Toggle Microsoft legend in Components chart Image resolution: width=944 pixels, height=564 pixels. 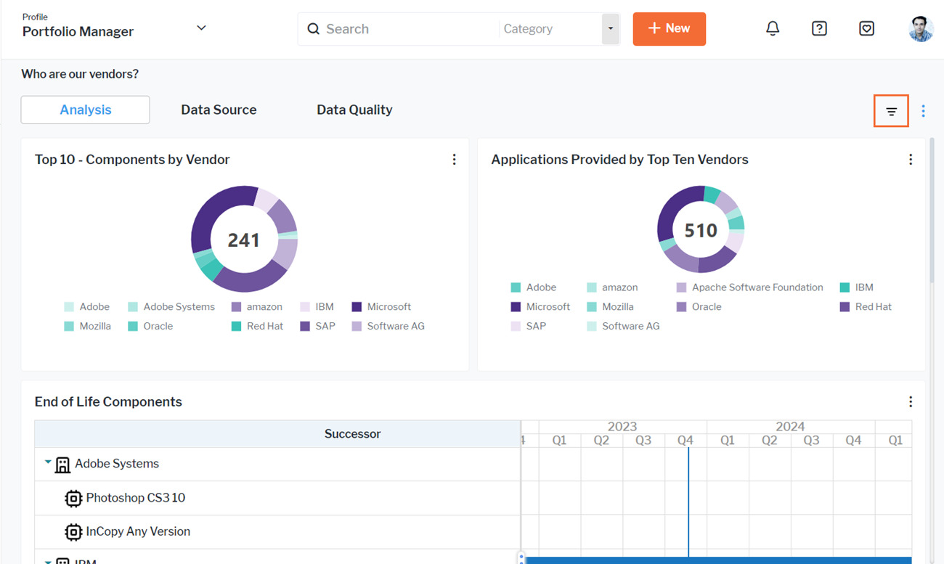(381, 307)
